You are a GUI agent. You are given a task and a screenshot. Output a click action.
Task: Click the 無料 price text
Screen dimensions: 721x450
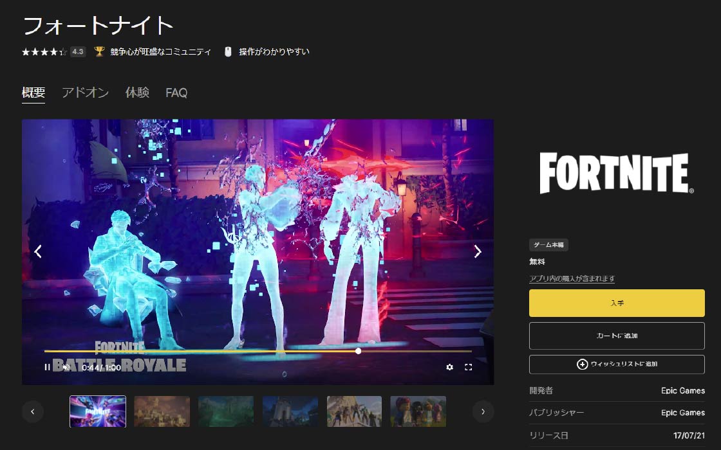point(537,262)
